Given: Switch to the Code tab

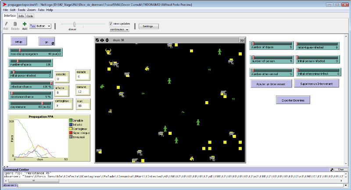Looking at the screenshot, I should [30, 16].
